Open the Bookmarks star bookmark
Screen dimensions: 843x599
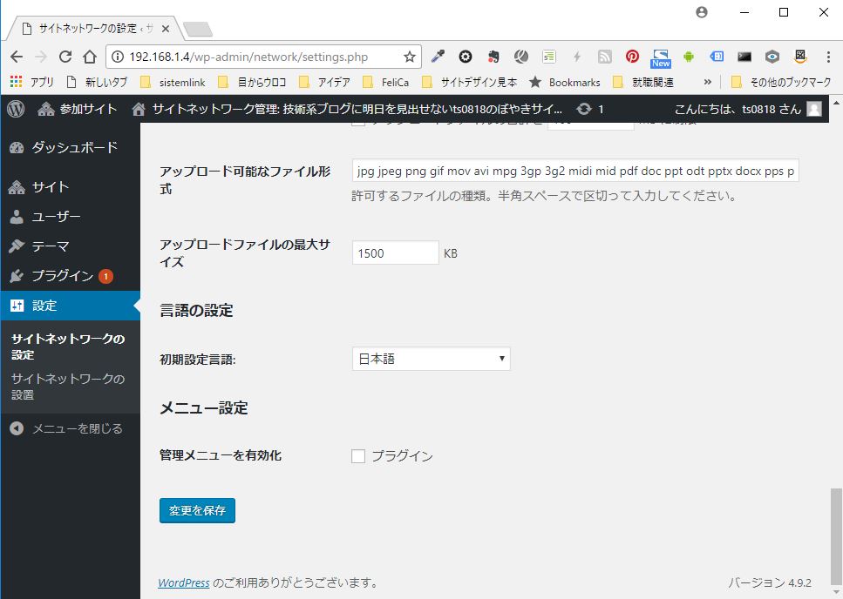pos(565,82)
